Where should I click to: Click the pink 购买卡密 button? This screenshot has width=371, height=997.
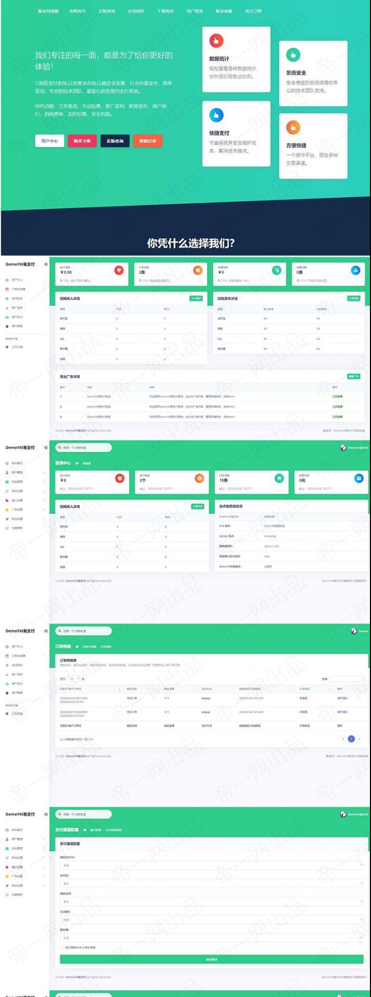click(82, 141)
